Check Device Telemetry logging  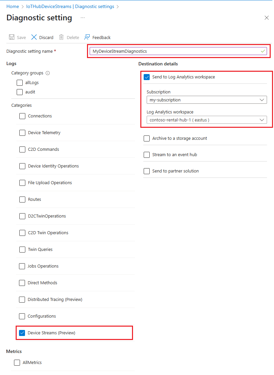click(22, 132)
